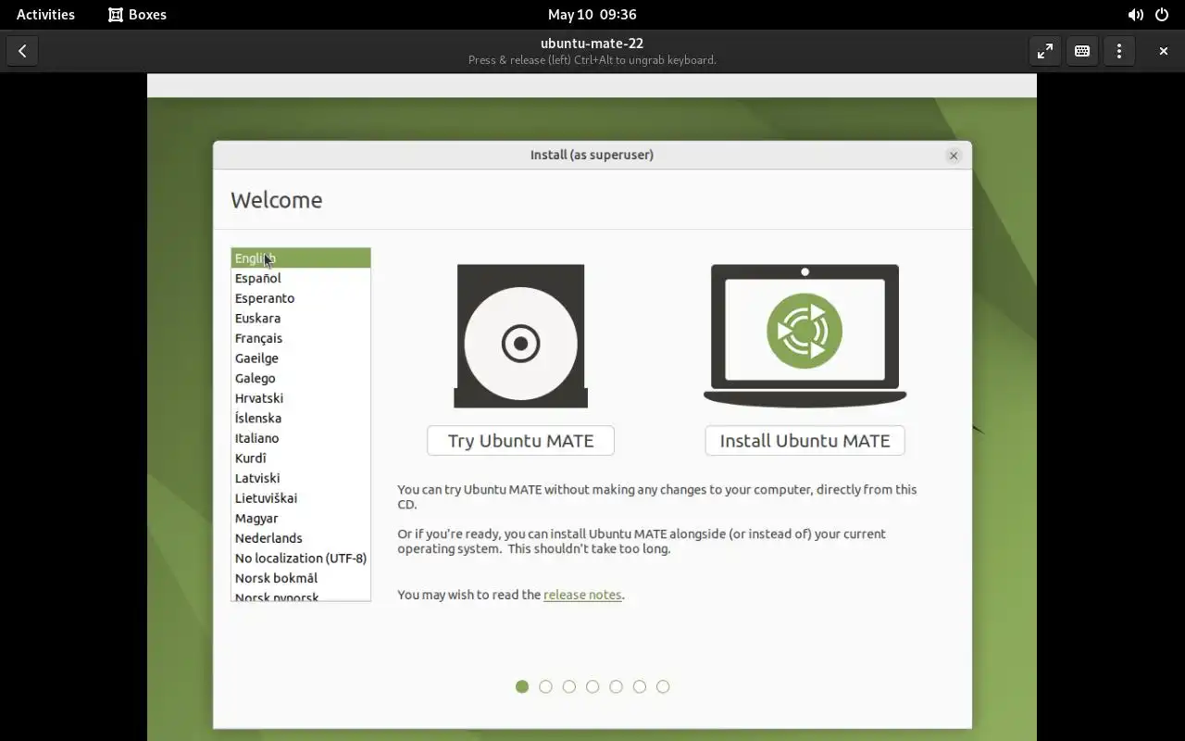Open the Activities overview
This screenshot has height=741, width=1185.
coord(45,15)
